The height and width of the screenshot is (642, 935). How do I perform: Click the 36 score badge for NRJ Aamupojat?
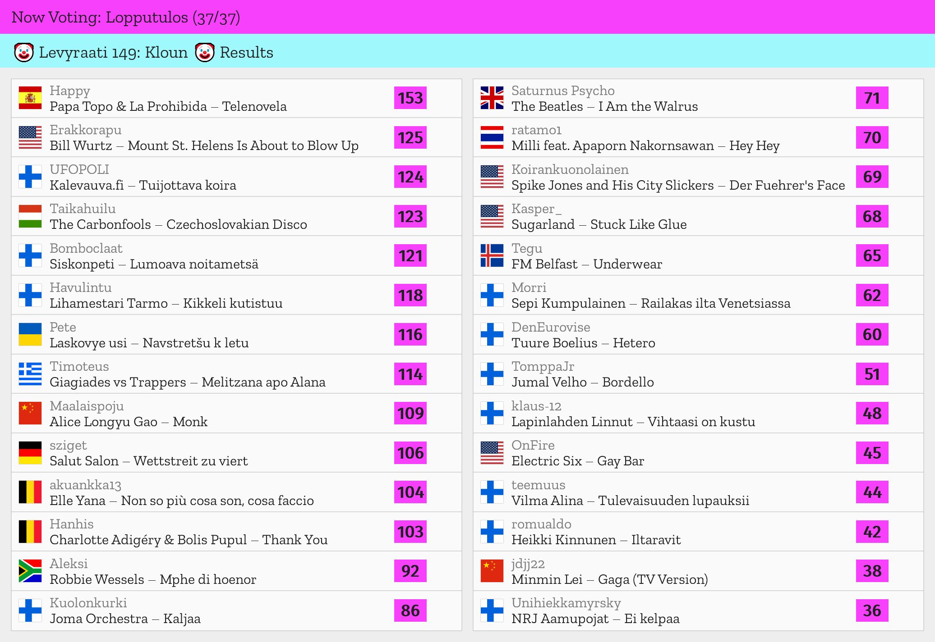[872, 610]
